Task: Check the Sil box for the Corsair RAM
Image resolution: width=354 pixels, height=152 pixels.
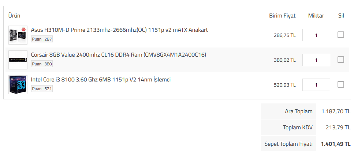Action: pyautogui.click(x=341, y=60)
